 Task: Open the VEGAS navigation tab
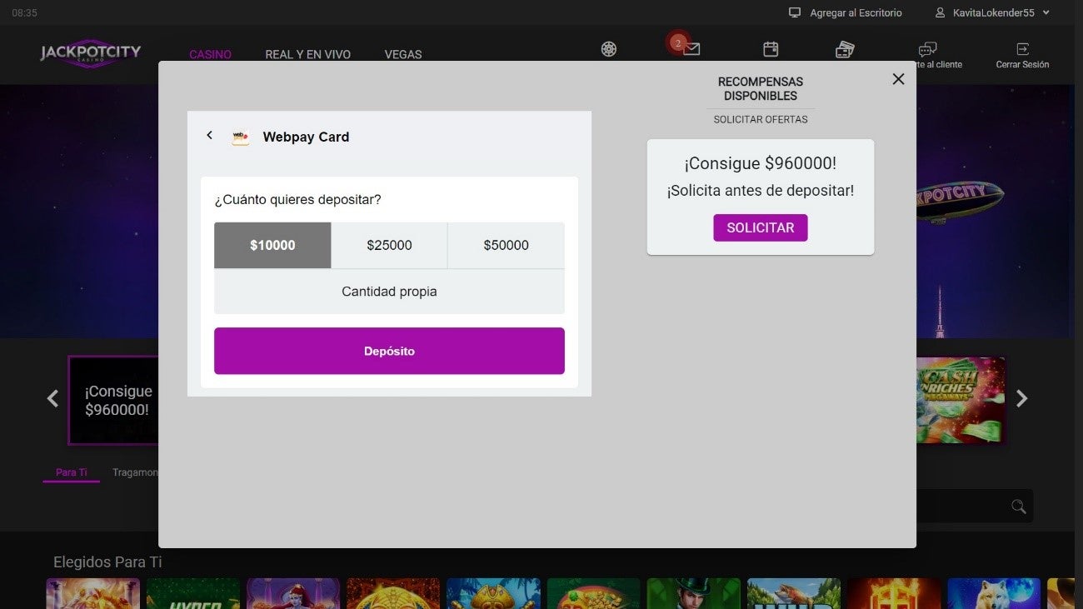(403, 54)
